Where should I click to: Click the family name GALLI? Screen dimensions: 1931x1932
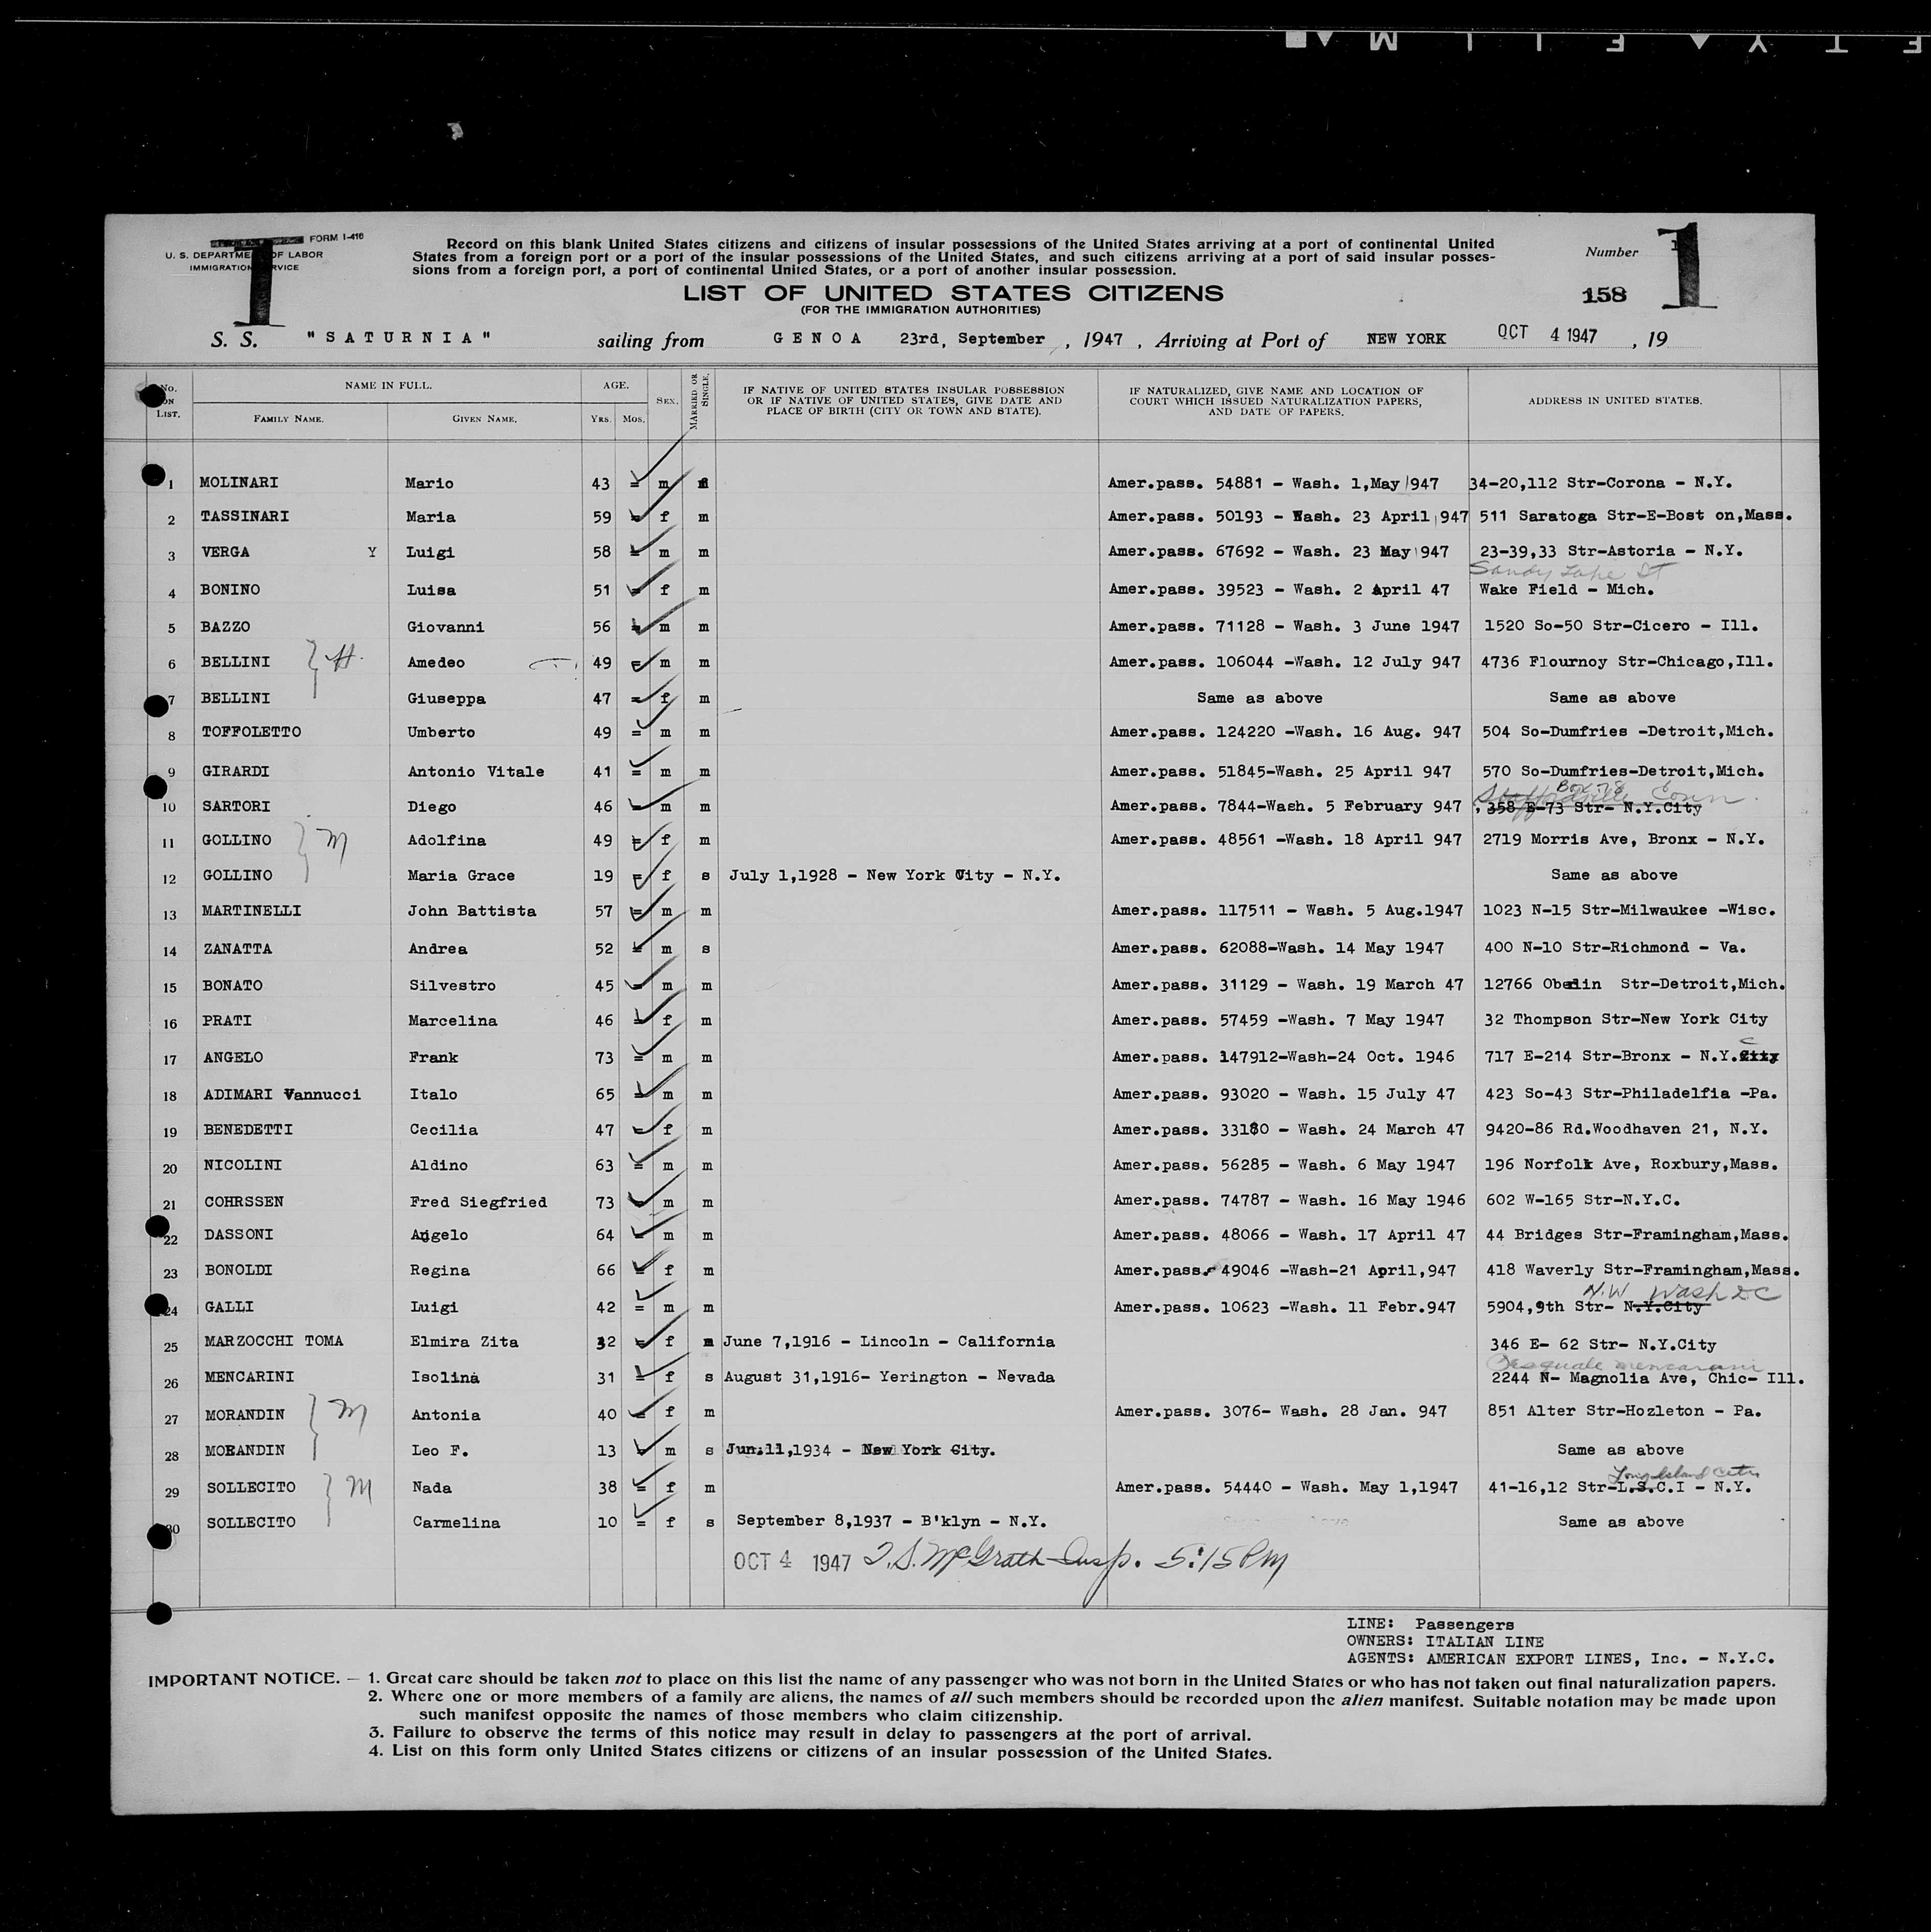pyautogui.click(x=229, y=1307)
